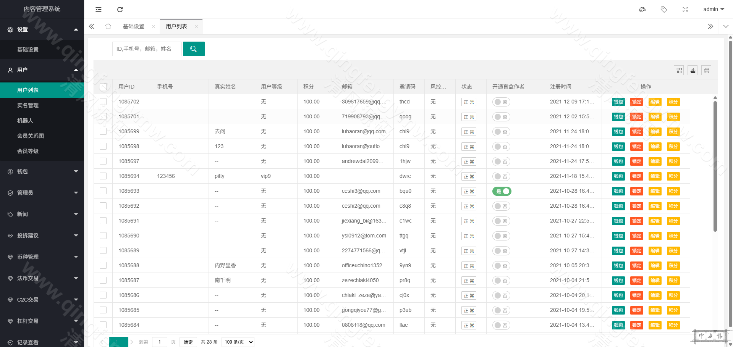This screenshot has width=733, height=347.
Task: Open the theme palette icon
Action: 642,10
